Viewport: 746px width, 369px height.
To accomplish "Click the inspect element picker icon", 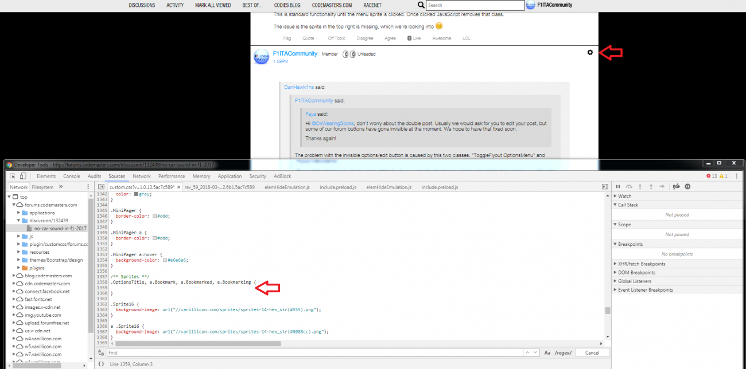I will tap(12, 176).
